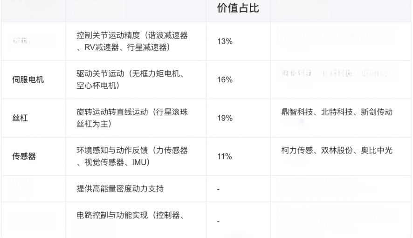The height and width of the screenshot is (238, 413).
Task: Click the 电路控制与功能实现 cell
Action: click(x=112, y=215)
